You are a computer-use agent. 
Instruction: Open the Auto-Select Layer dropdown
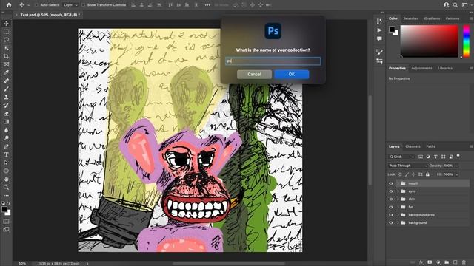tap(70, 5)
